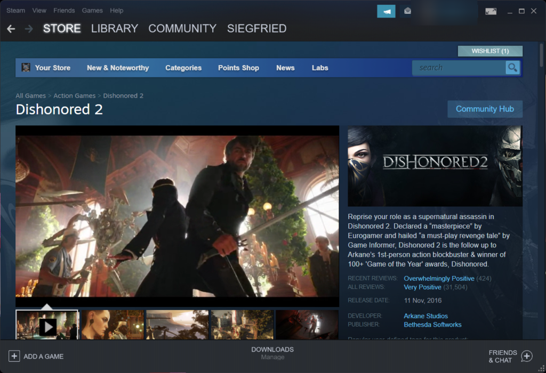Click the forward navigation arrow

(x=28, y=29)
